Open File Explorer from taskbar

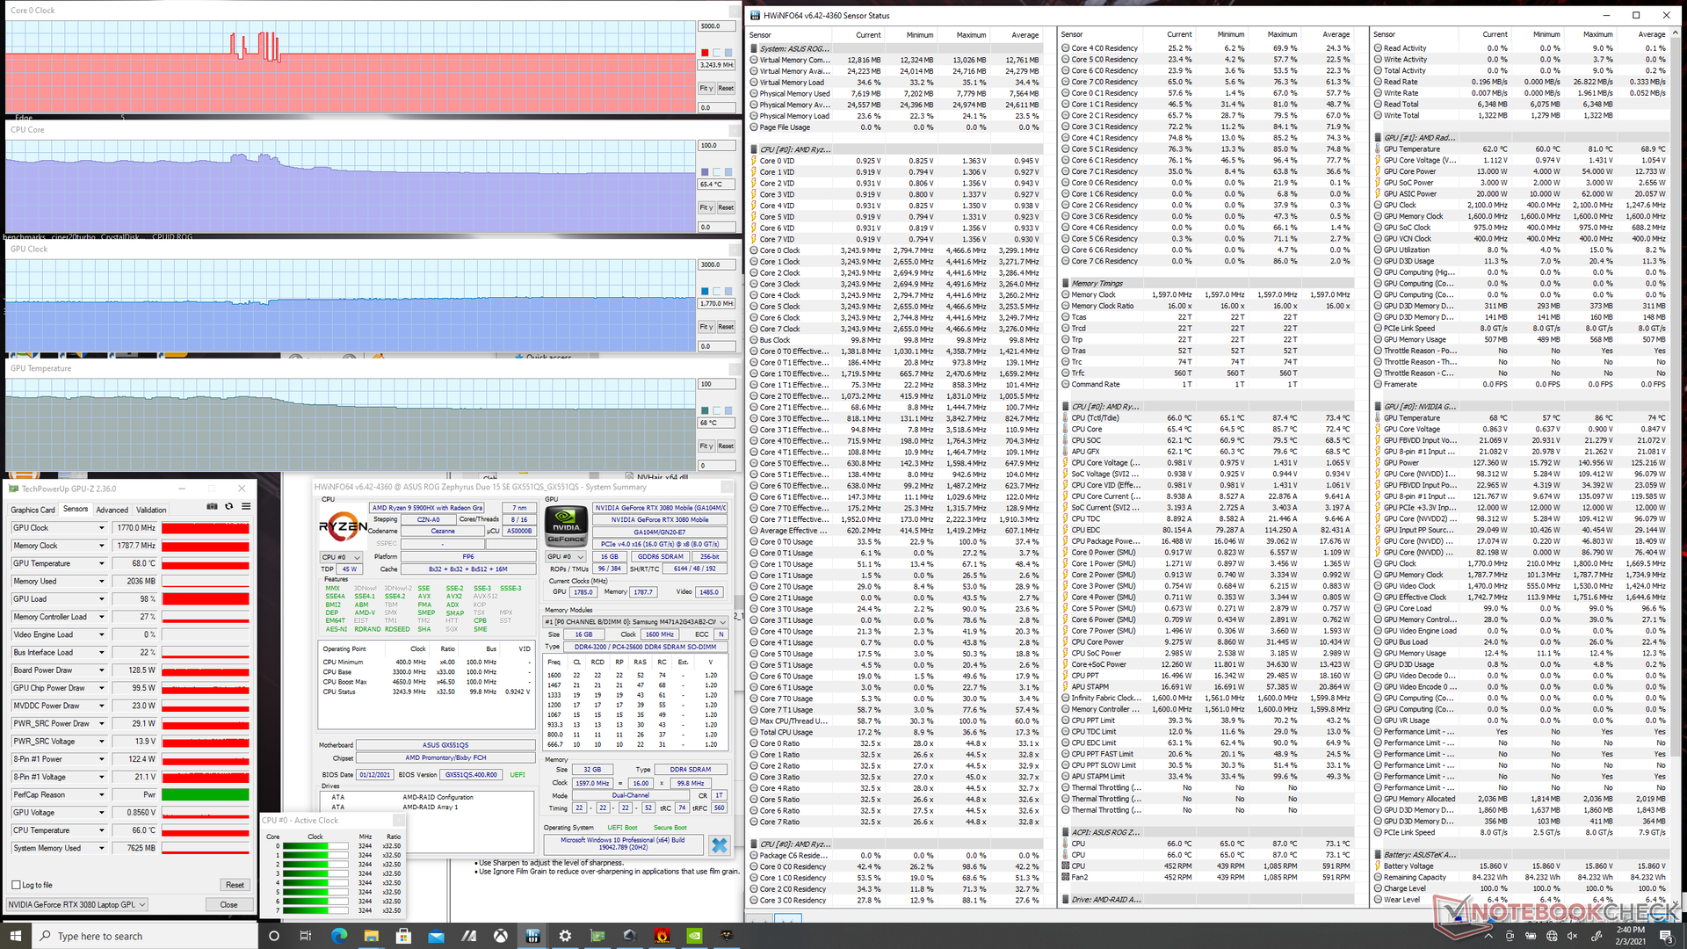[371, 936]
